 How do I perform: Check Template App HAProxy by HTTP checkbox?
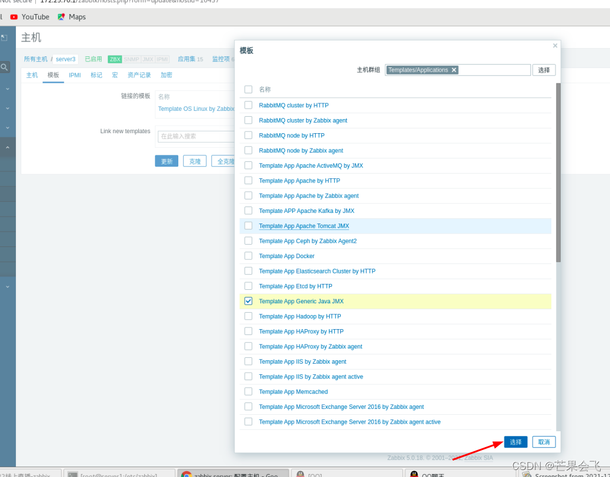(248, 331)
